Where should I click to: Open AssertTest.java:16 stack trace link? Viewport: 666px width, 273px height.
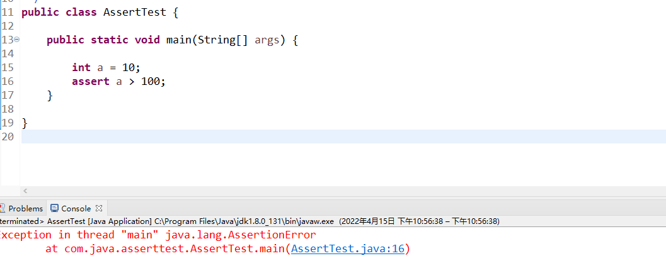[348, 249]
